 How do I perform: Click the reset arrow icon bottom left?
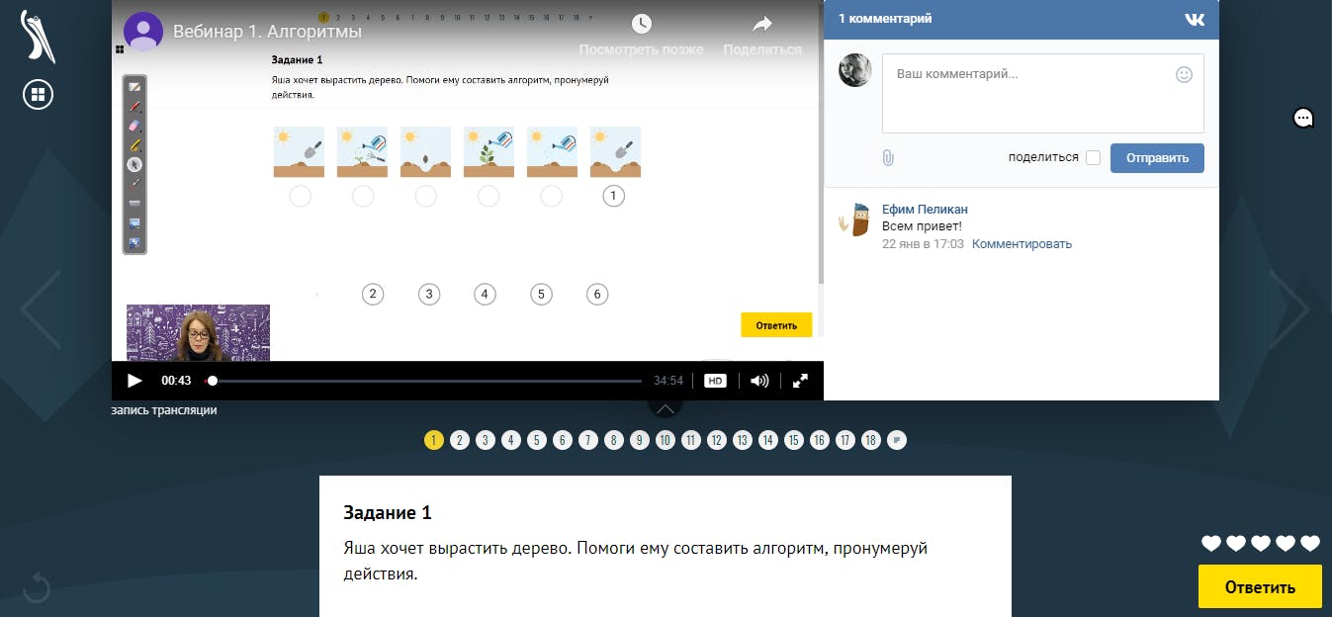tap(37, 586)
